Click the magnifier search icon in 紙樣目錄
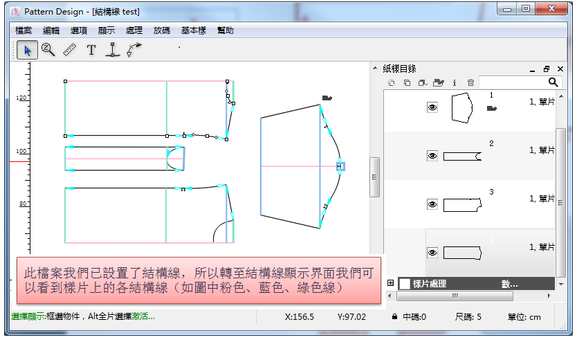 pyautogui.click(x=553, y=82)
